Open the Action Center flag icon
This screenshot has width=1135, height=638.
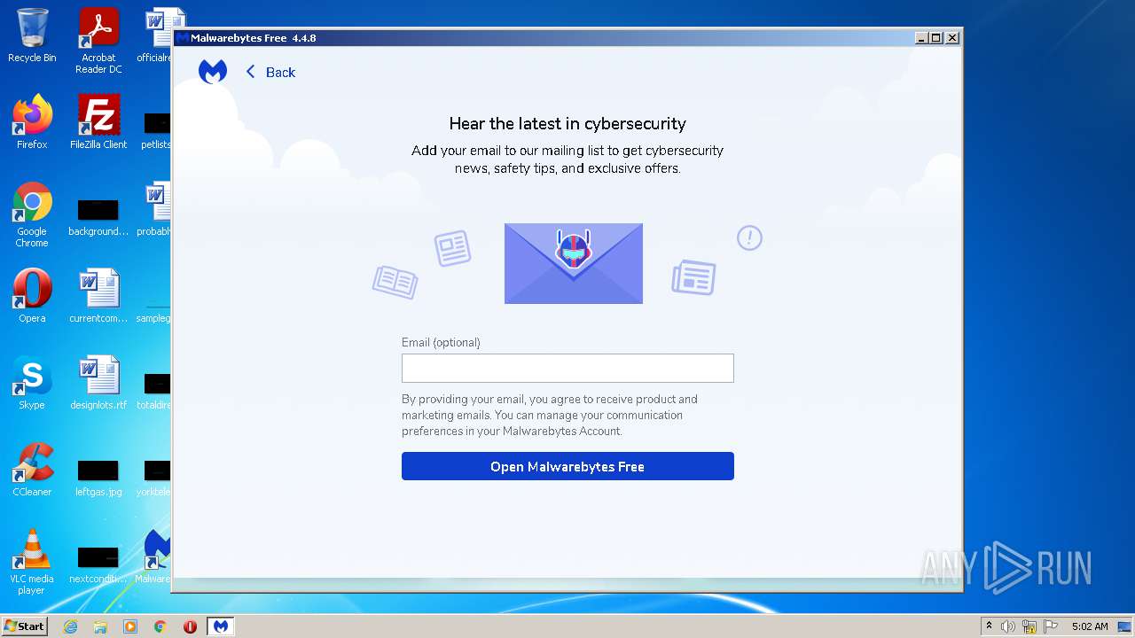pyautogui.click(x=1050, y=626)
